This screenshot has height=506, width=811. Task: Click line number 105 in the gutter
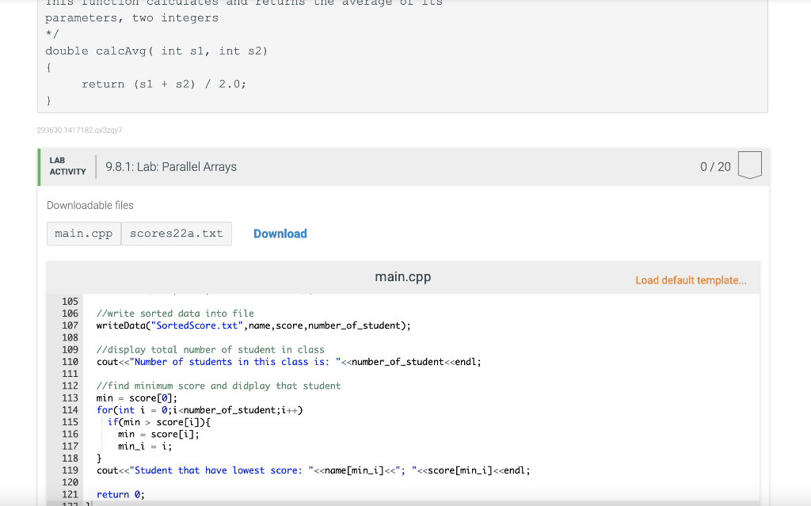pyautogui.click(x=70, y=301)
